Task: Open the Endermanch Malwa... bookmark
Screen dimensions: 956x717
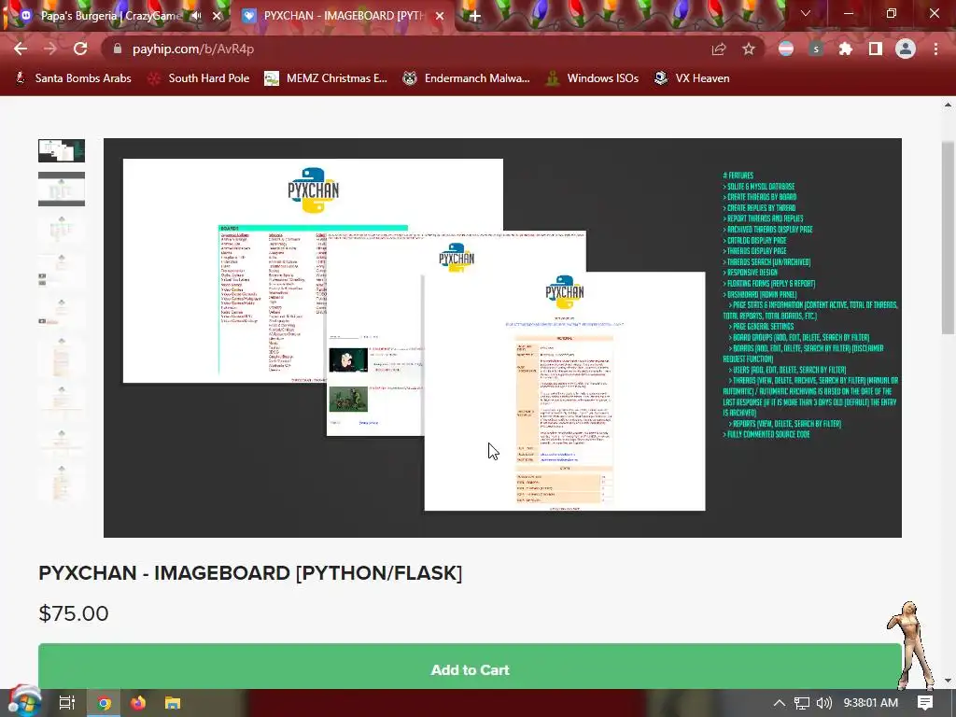Action: 467,78
